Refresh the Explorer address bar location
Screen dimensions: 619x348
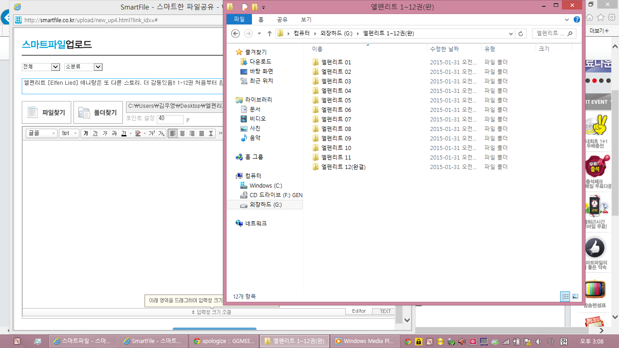pos(521,34)
